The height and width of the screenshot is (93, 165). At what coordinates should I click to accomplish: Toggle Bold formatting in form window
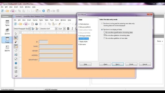pyautogui.click(x=68, y=29)
